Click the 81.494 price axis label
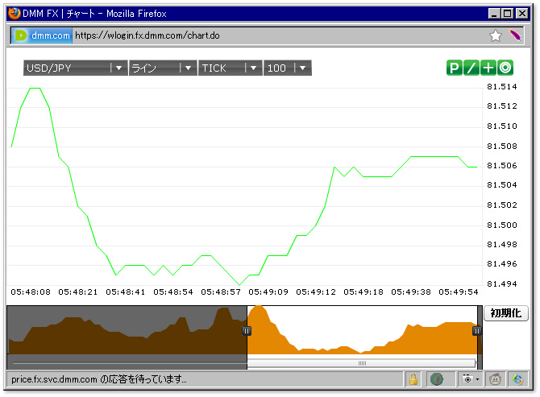The width and height of the screenshot is (540, 397). coord(502,284)
